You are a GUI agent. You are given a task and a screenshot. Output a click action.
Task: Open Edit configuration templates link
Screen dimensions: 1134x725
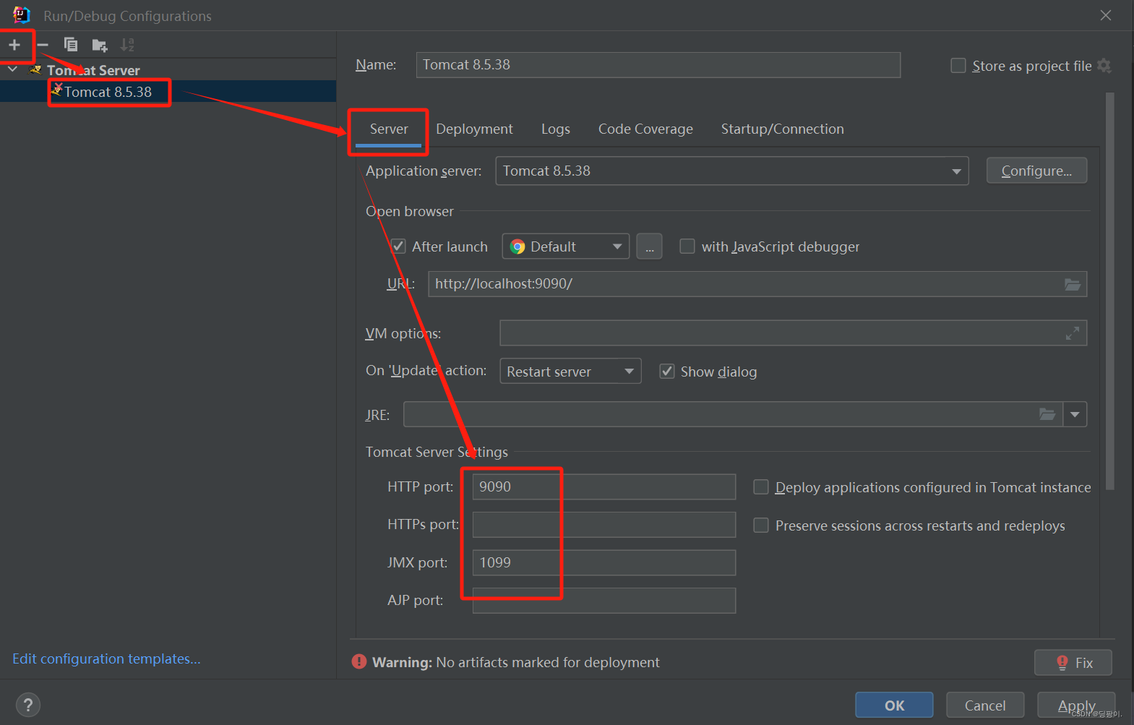[x=106, y=658]
